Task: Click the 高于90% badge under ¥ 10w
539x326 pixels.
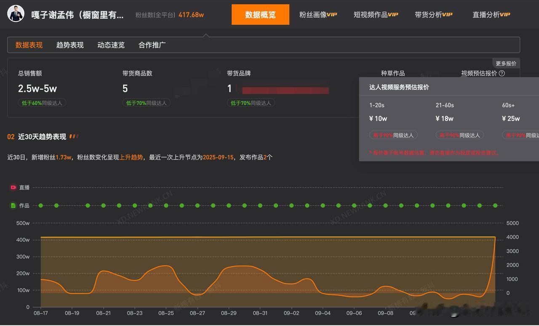Action: click(393, 135)
